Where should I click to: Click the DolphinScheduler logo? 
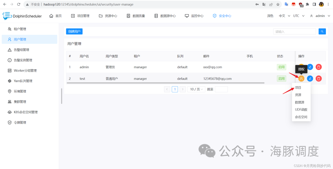click(22, 16)
